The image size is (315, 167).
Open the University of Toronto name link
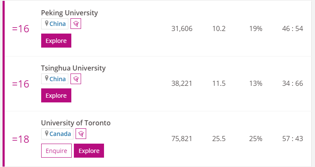pyautogui.click(x=76, y=123)
